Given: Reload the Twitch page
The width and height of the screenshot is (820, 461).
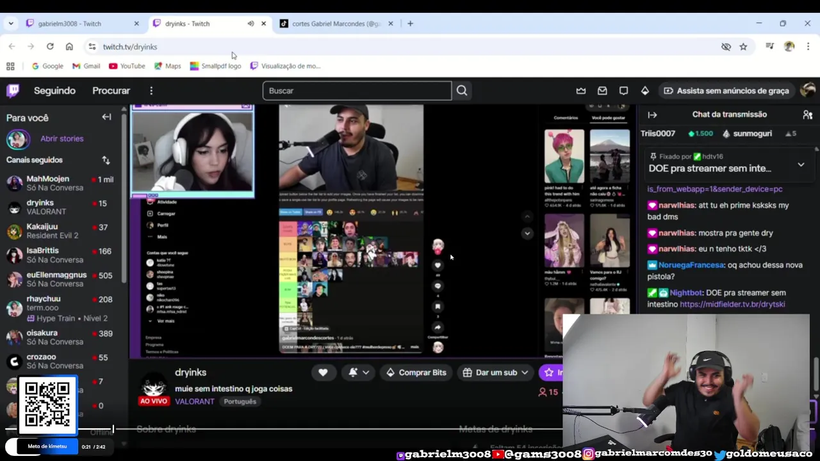Looking at the screenshot, I should pos(50,47).
